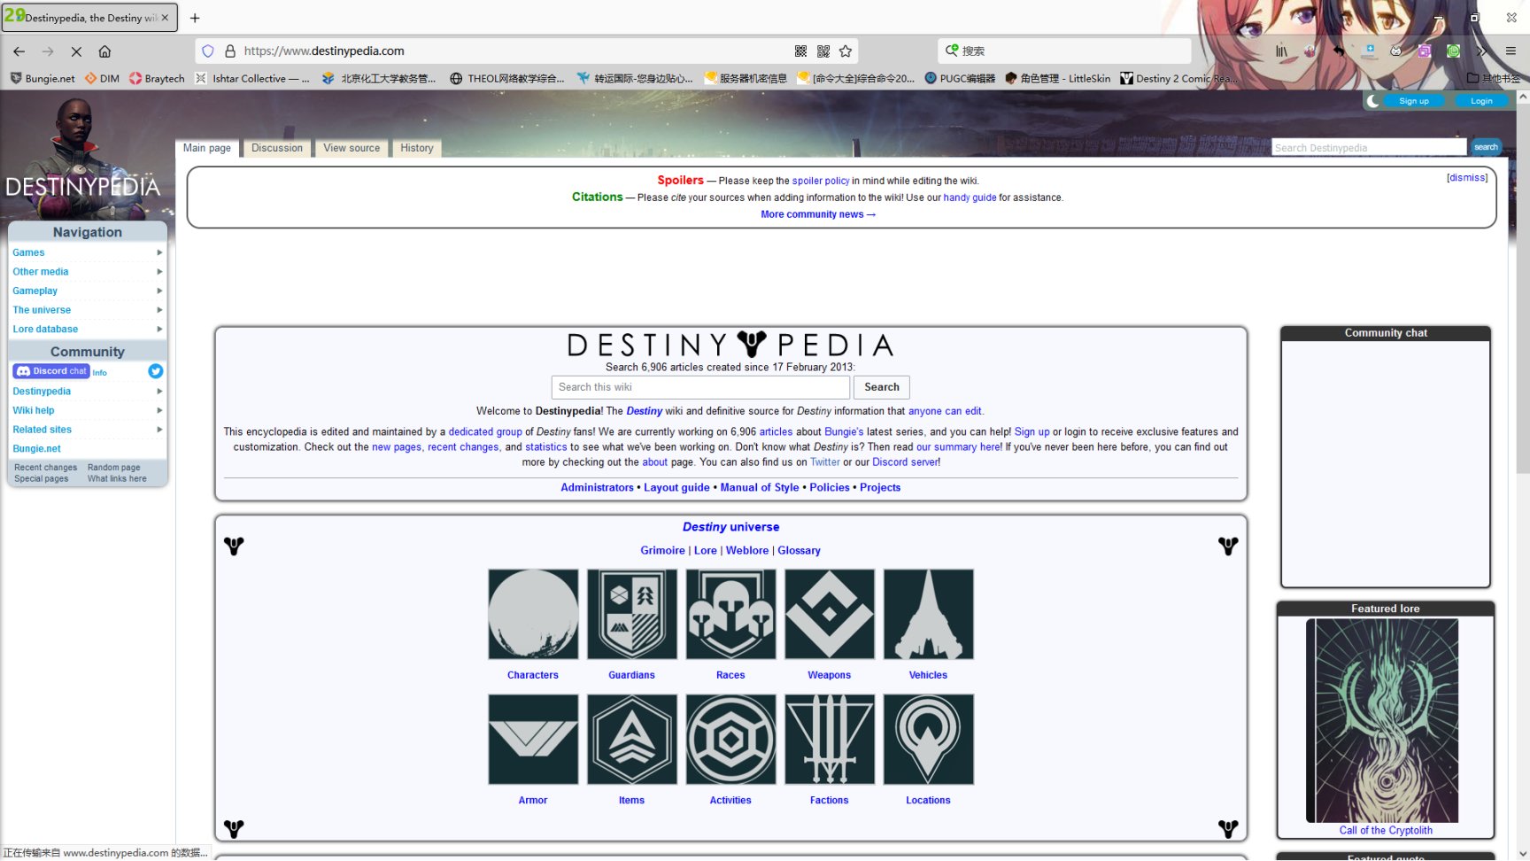Viewport: 1530px width, 861px height.
Task: Open a new browser tab
Action: click(195, 18)
